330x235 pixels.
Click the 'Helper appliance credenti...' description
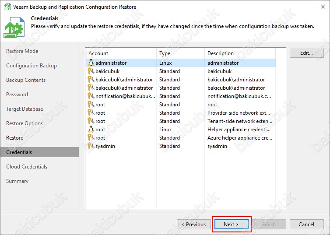239,130
